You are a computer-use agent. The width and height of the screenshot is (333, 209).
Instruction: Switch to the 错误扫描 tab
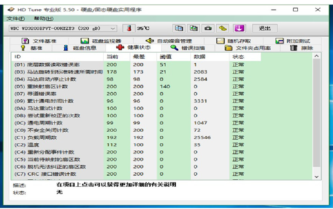[x=188, y=48]
